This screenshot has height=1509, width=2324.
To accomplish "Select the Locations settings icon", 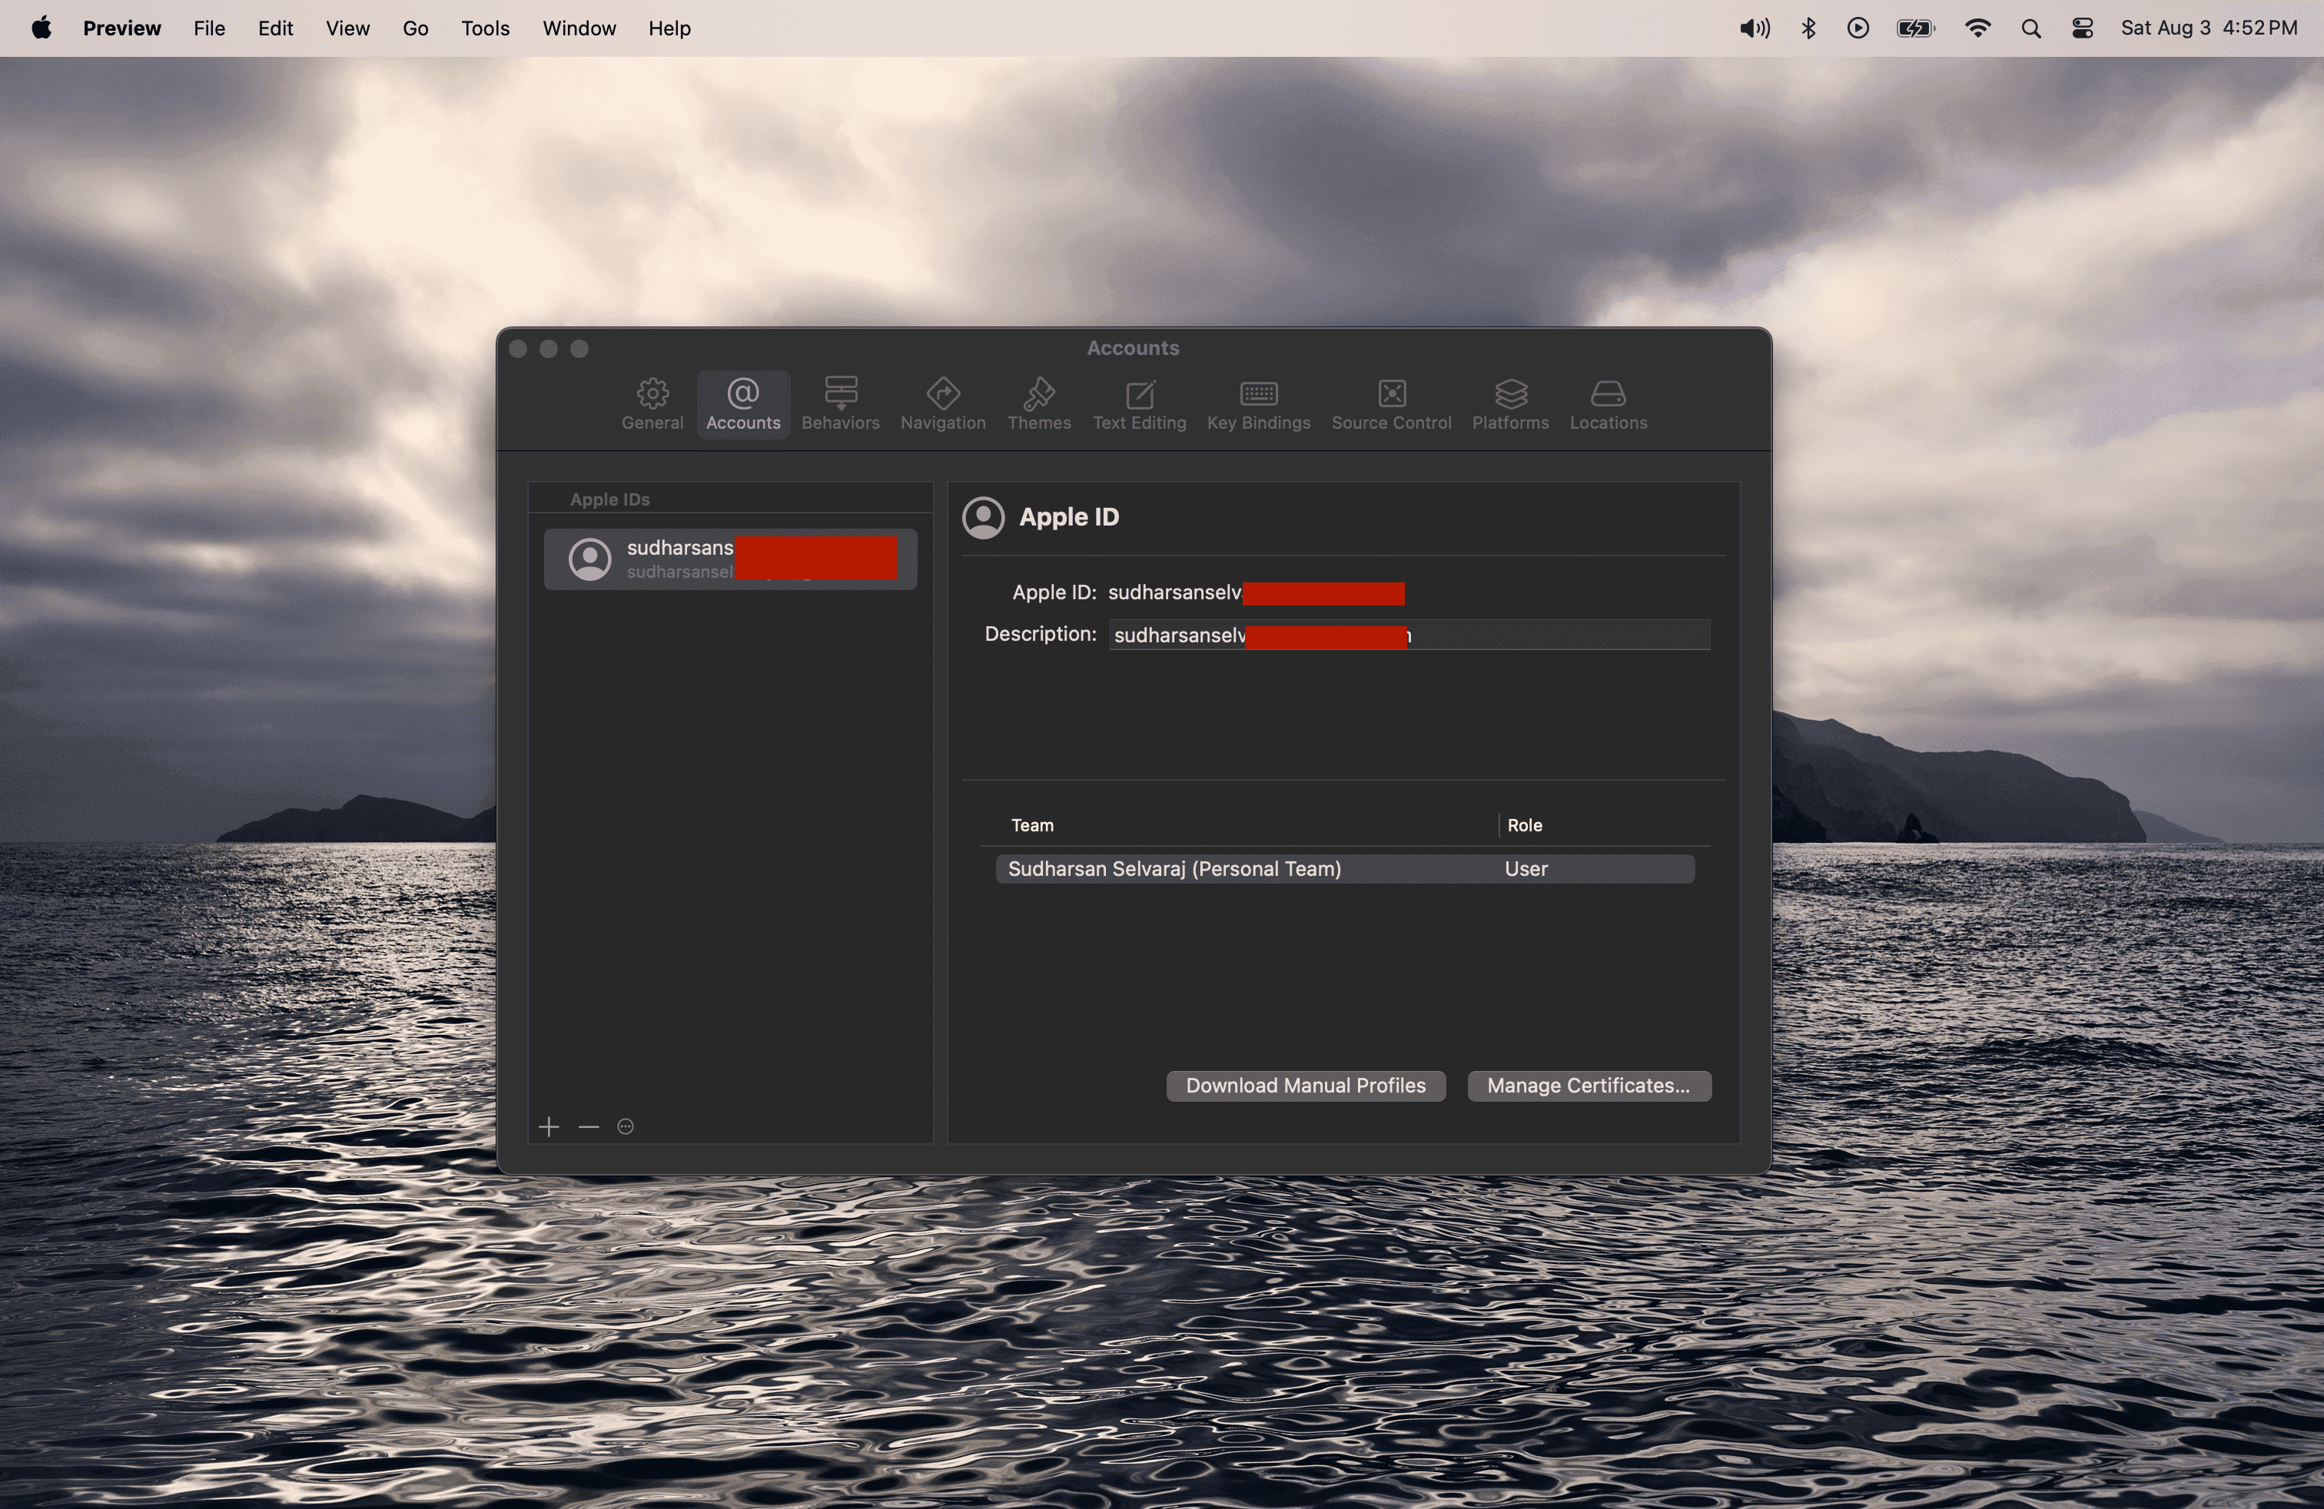I will [1607, 403].
